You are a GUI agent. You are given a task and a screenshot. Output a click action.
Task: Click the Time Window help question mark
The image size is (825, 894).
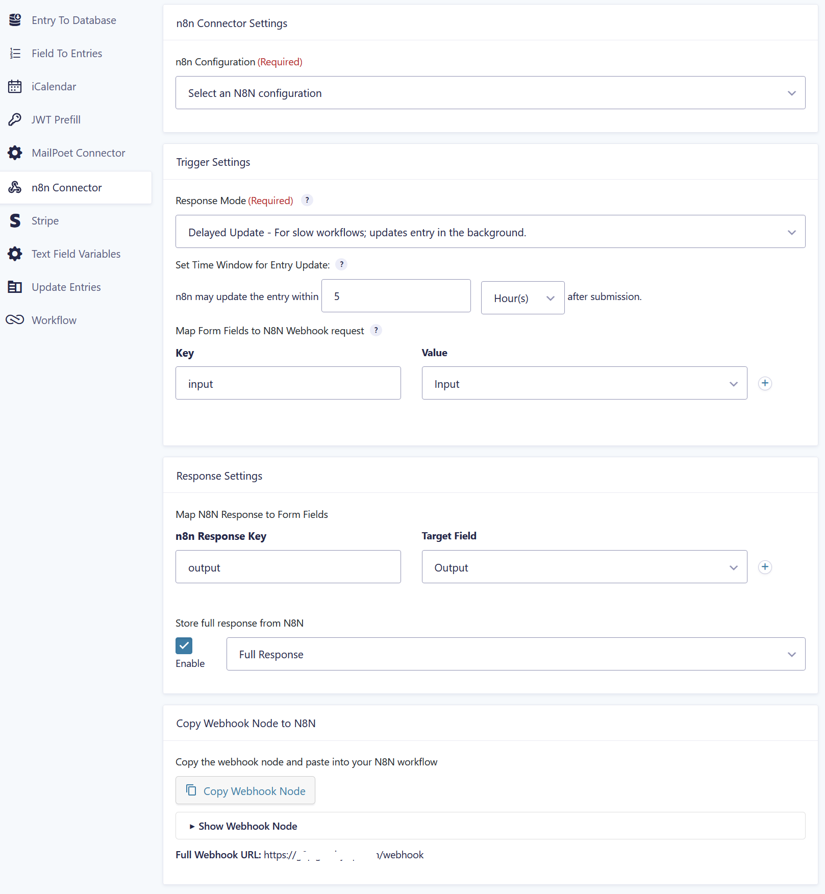[x=341, y=264]
